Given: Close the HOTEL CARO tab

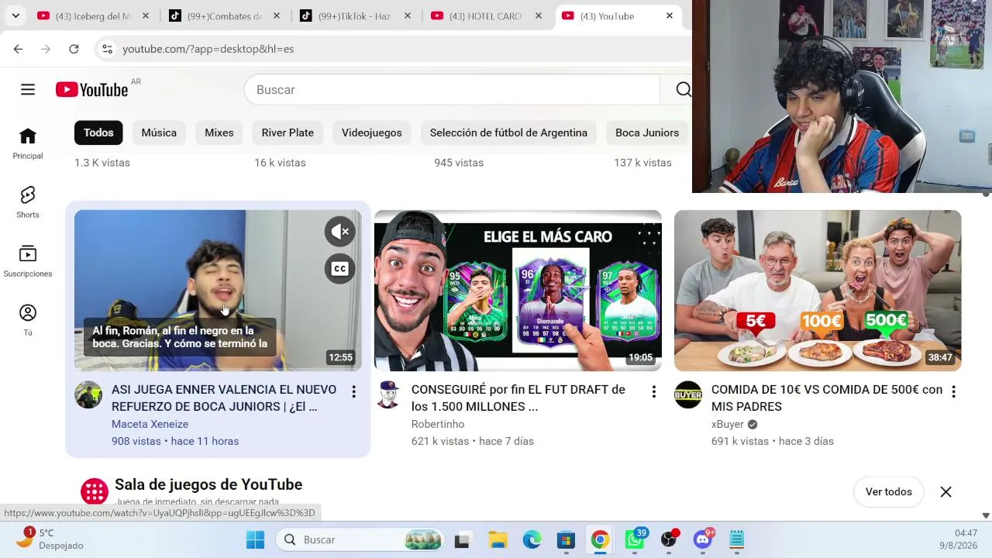Looking at the screenshot, I should (x=539, y=16).
